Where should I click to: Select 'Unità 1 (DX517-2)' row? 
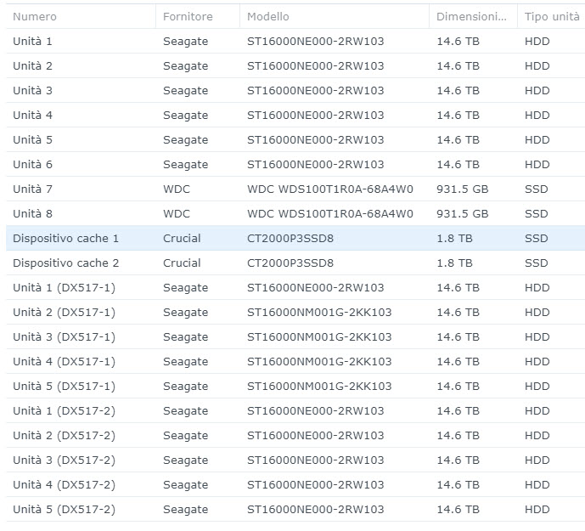tap(295, 410)
